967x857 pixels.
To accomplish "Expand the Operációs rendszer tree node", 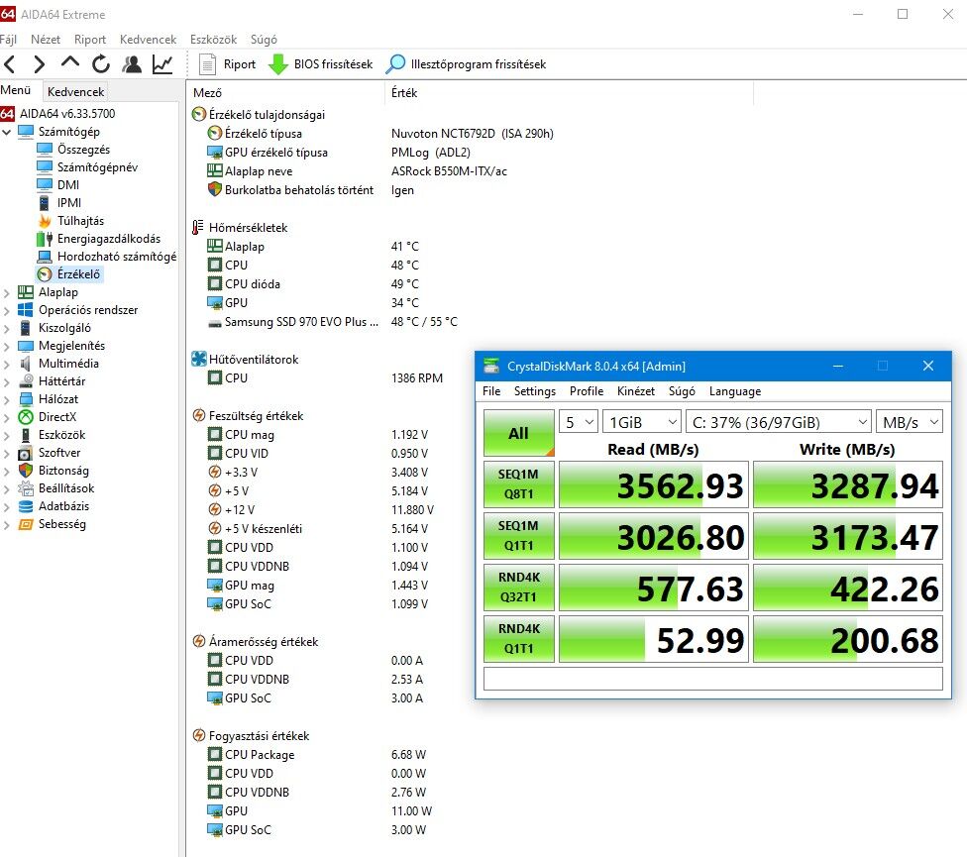I will pos(7,311).
